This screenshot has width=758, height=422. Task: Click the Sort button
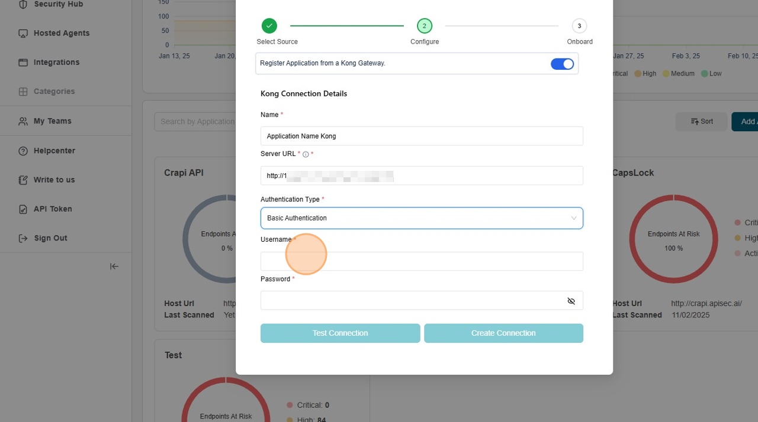(701, 122)
